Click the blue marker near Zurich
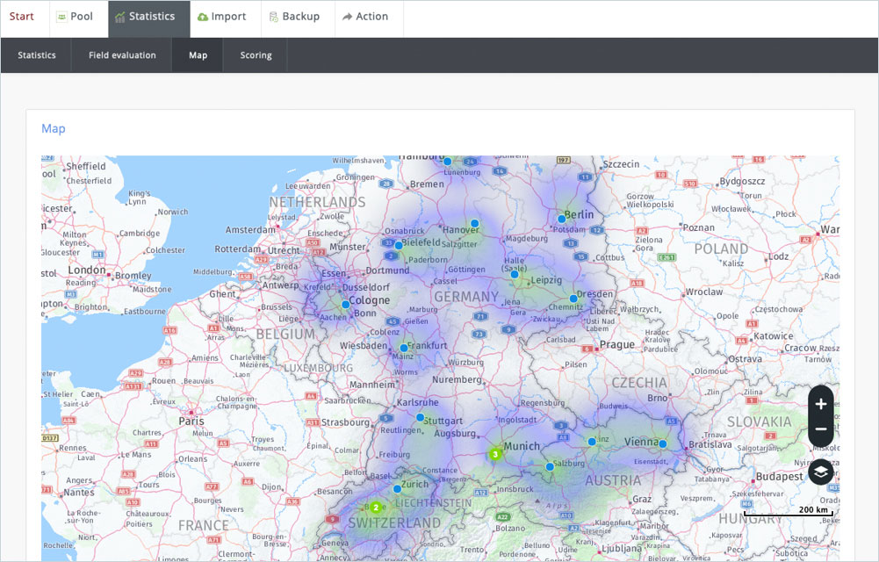This screenshot has height=562, width=879. 397,488
